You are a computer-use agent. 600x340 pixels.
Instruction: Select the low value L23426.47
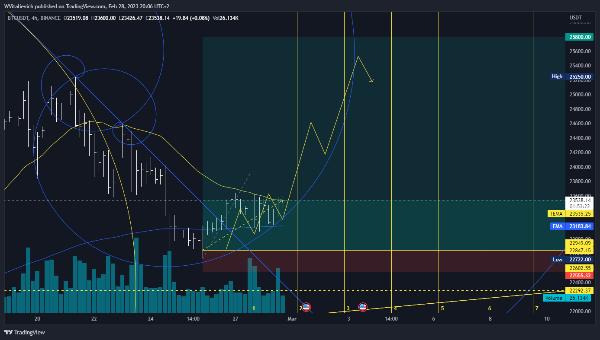132,18
